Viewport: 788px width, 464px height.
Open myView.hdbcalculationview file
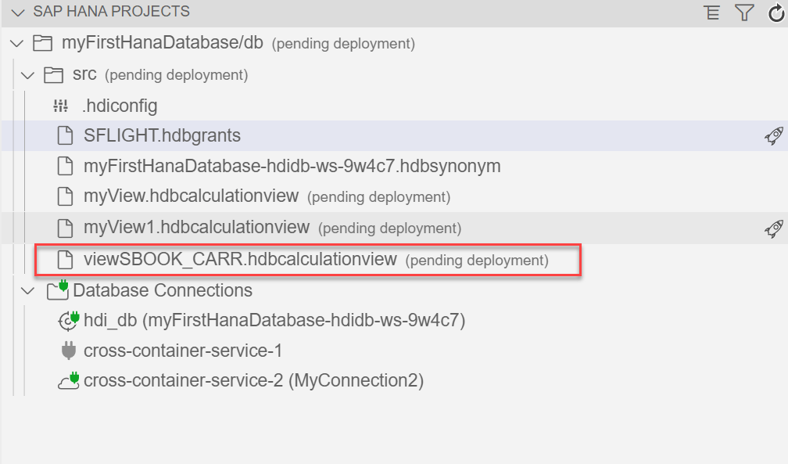pyautogui.click(x=191, y=196)
